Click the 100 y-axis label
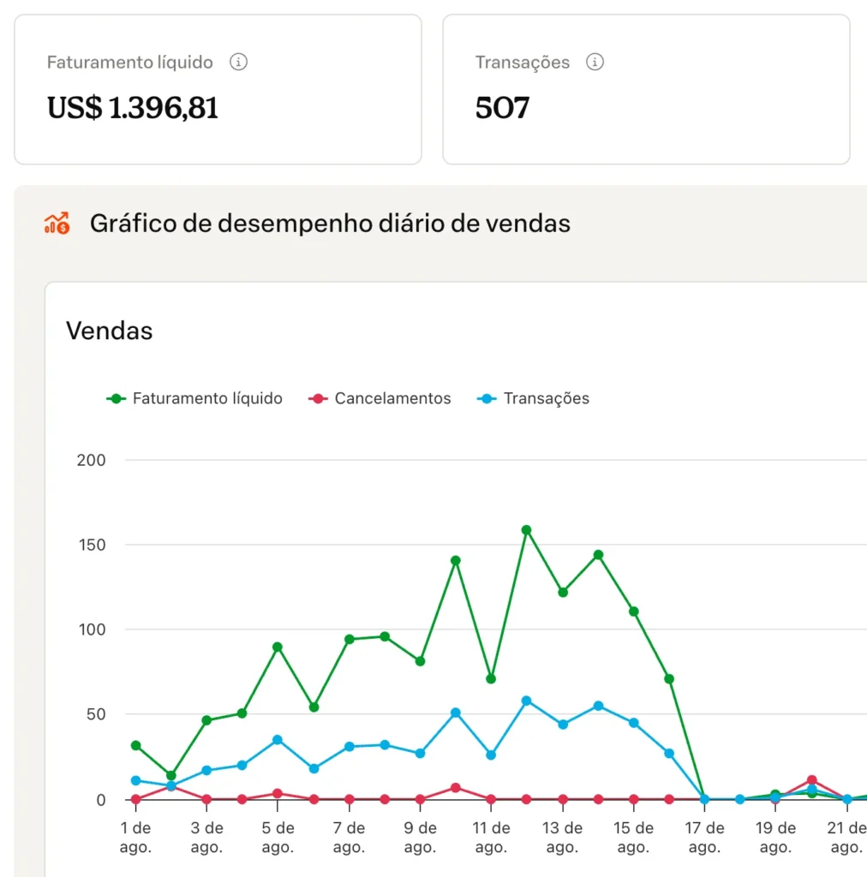This screenshot has height=877, width=867. click(93, 629)
